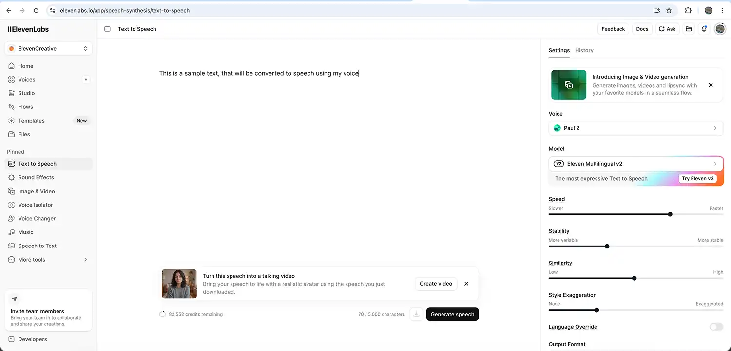Open Templates in the sidebar
The height and width of the screenshot is (351, 731).
pos(48,121)
